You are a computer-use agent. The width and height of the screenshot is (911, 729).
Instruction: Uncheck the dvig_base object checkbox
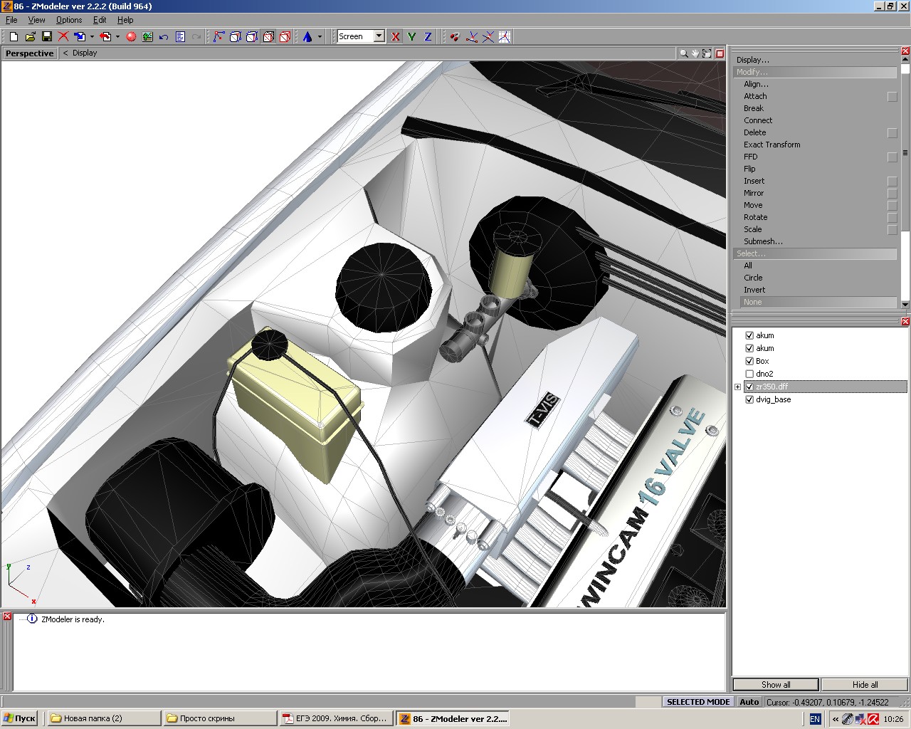749,399
